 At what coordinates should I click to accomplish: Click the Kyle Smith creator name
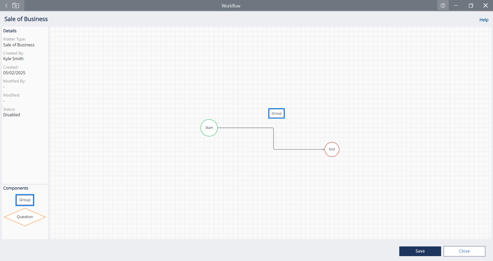[13, 59]
